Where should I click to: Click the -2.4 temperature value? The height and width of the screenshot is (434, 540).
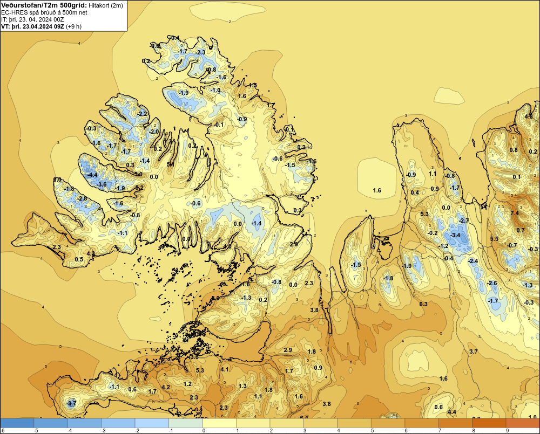click(x=473, y=261)
